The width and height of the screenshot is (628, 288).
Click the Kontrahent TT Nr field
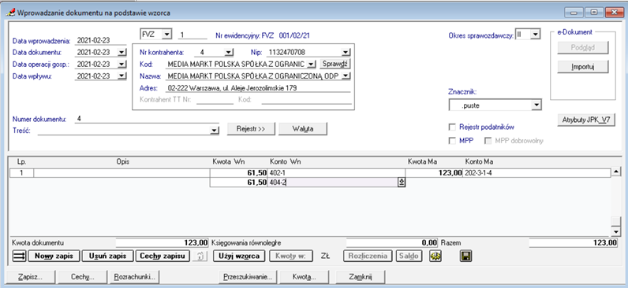[215, 100]
